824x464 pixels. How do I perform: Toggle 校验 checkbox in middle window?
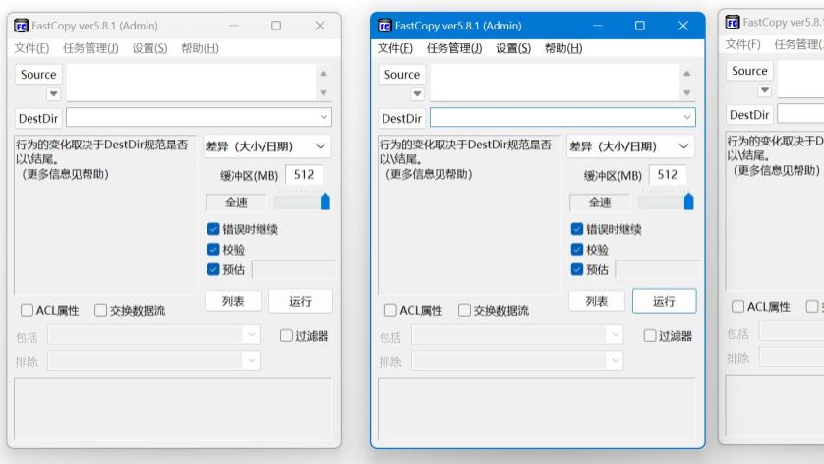click(577, 249)
